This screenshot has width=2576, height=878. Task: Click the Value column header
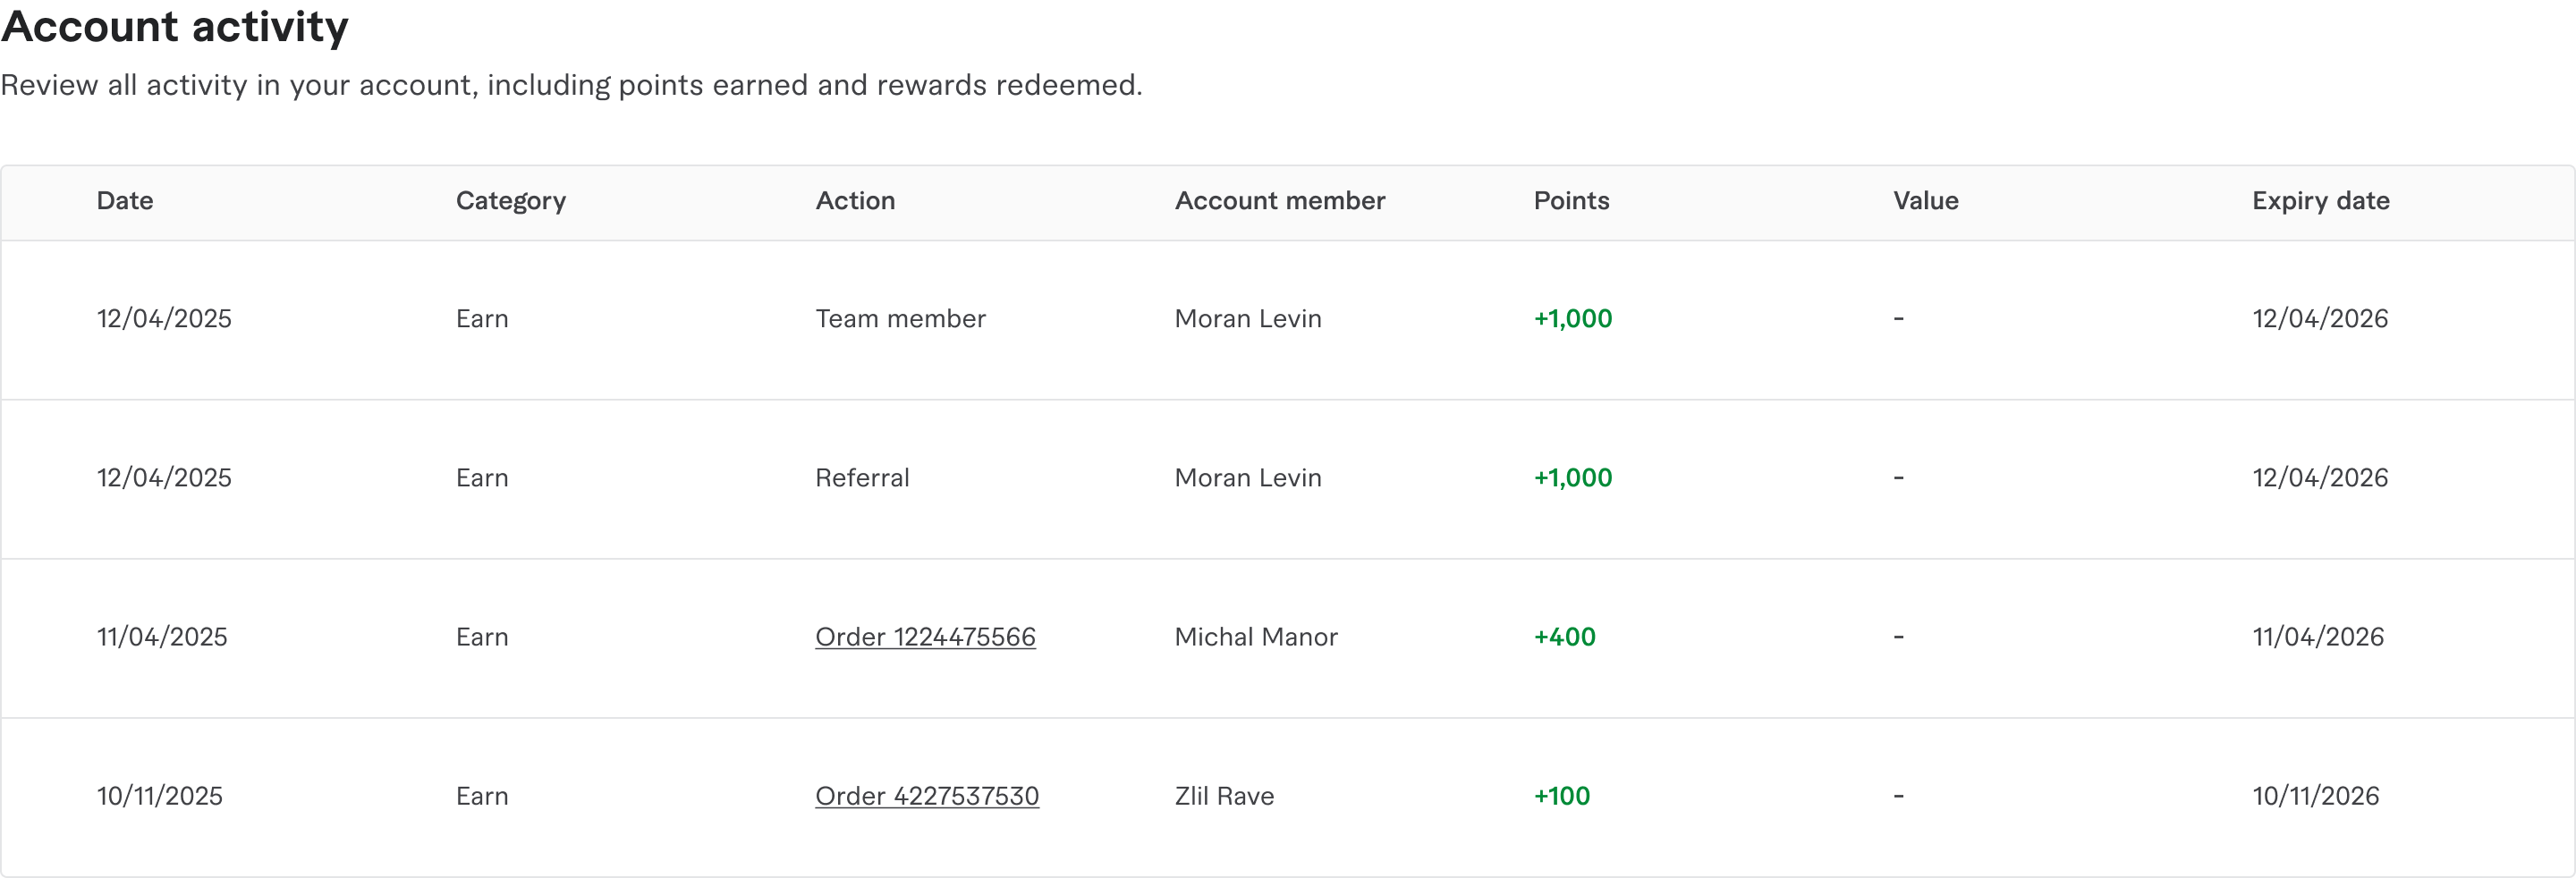click(1925, 201)
